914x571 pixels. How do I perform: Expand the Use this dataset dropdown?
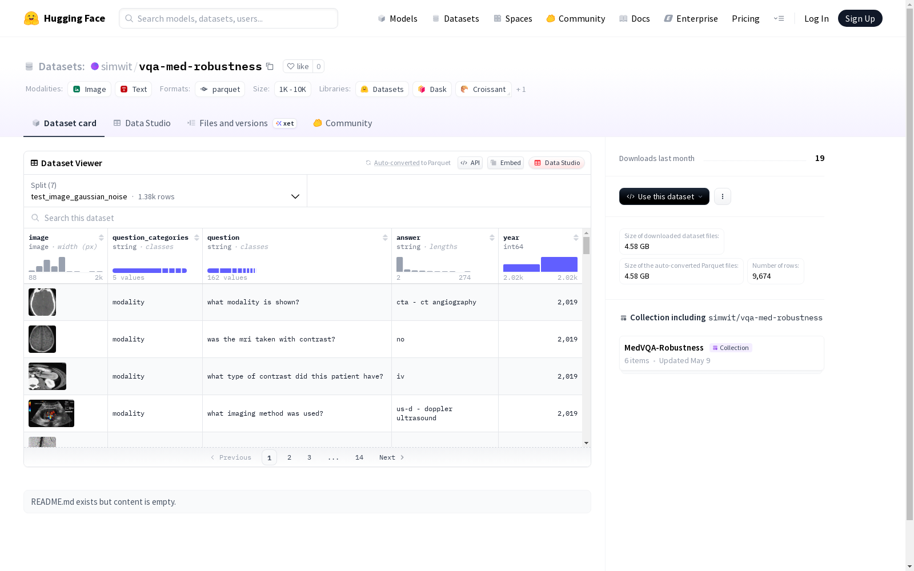(664, 196)
